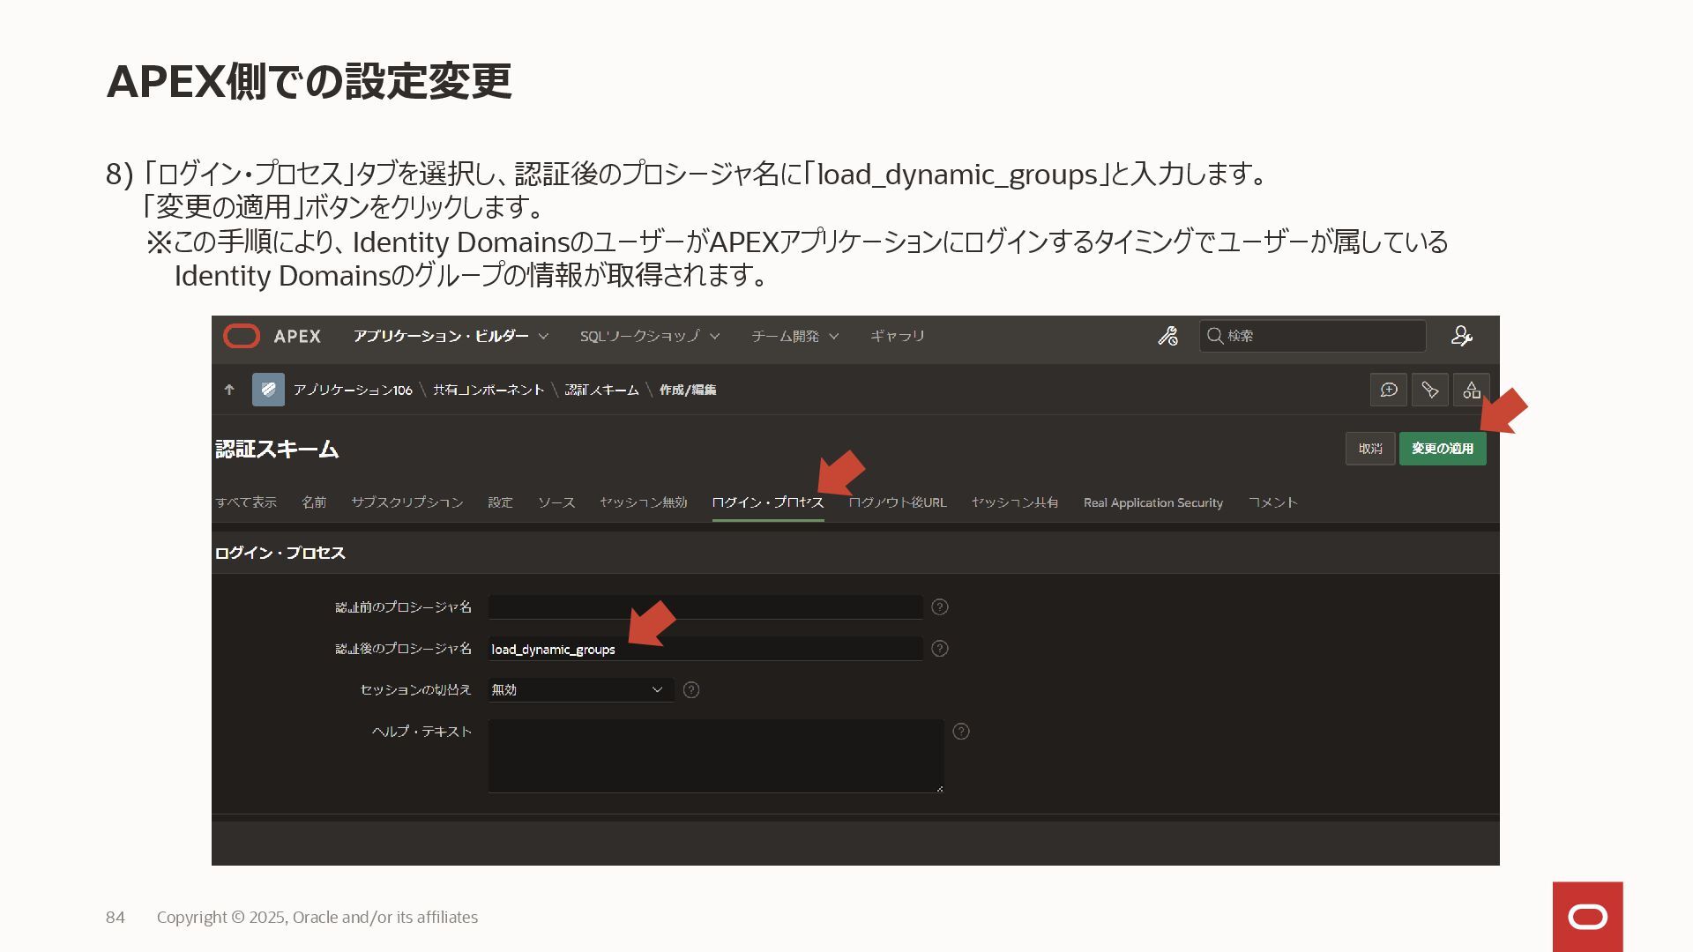
Task: Open the user account menu icon
Action: [1461, 336]
